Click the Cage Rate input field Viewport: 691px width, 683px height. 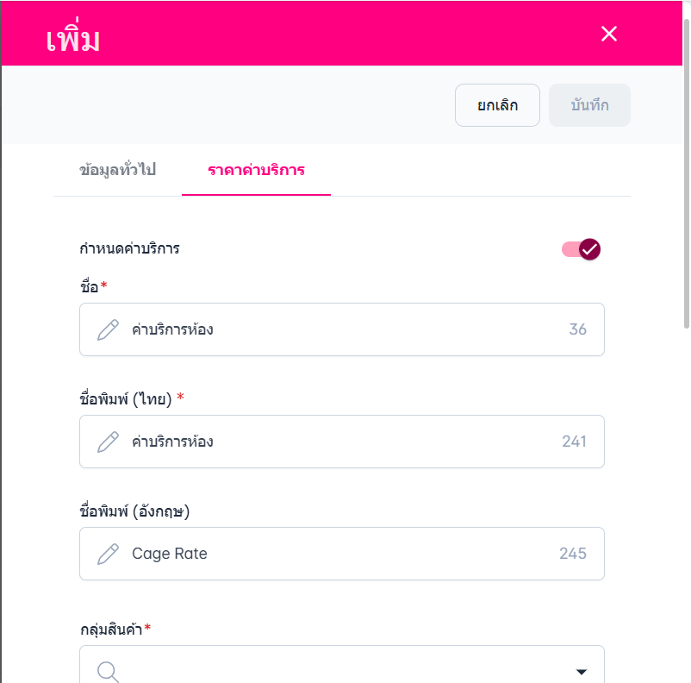tap(345, 554)
